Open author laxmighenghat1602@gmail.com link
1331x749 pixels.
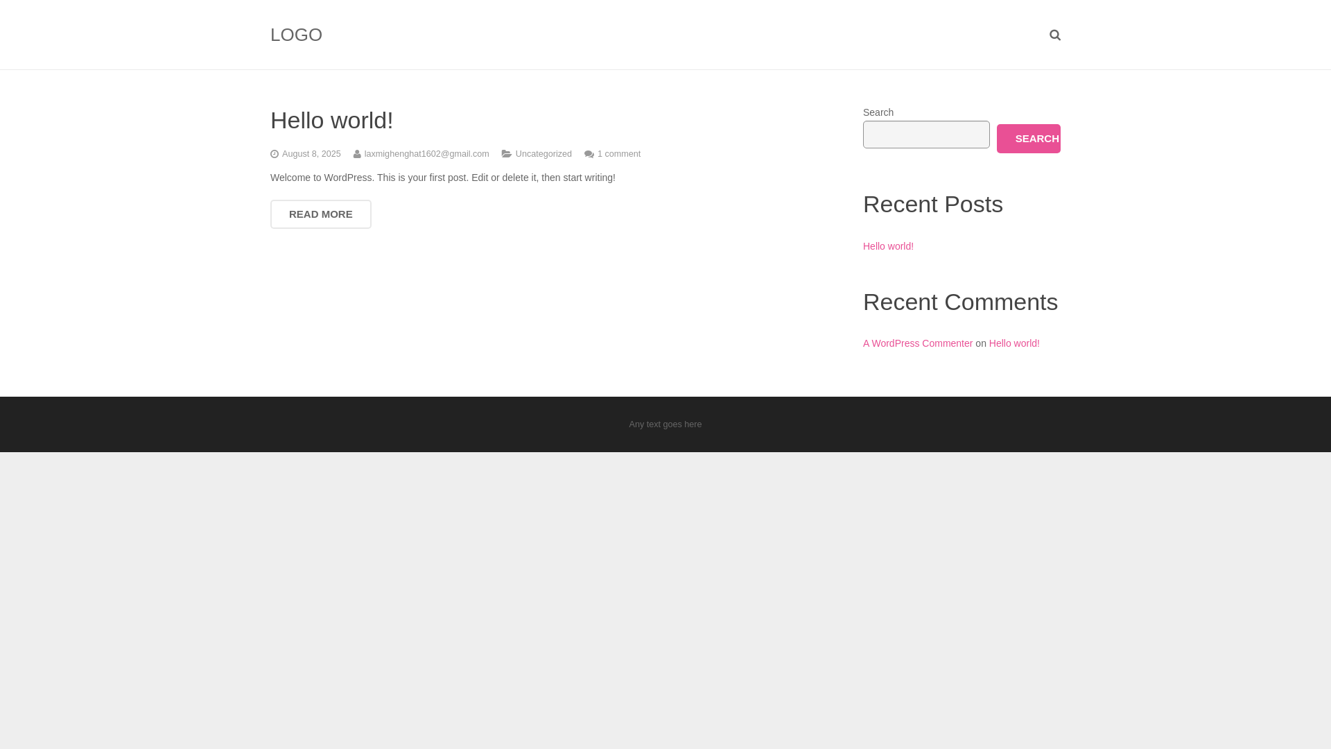[426, 154]
